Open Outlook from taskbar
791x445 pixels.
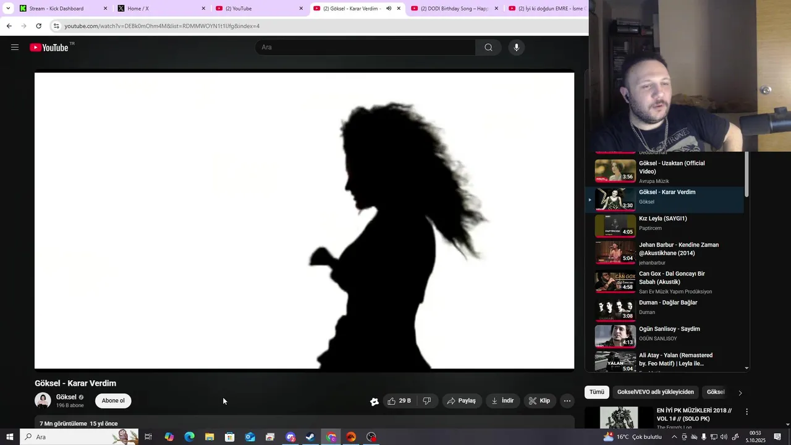pos(250,437)
